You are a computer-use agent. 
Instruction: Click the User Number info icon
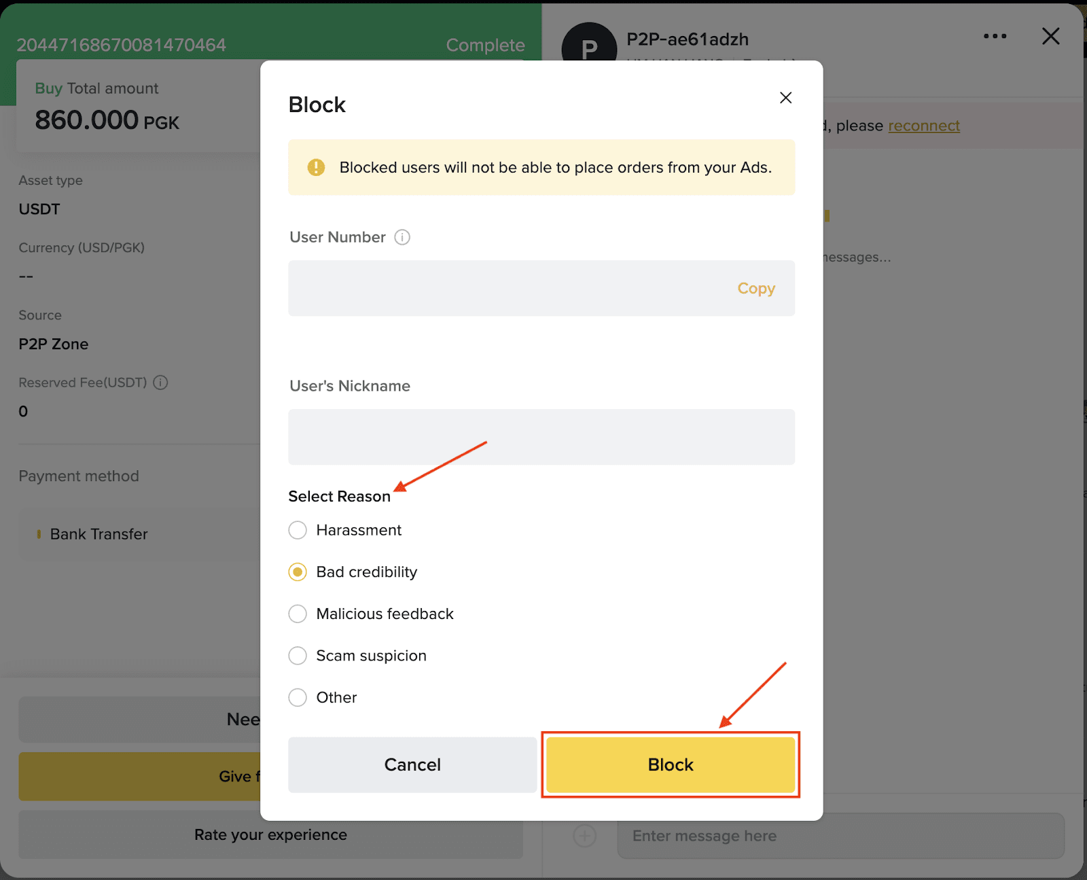click(x=402, y=237)
